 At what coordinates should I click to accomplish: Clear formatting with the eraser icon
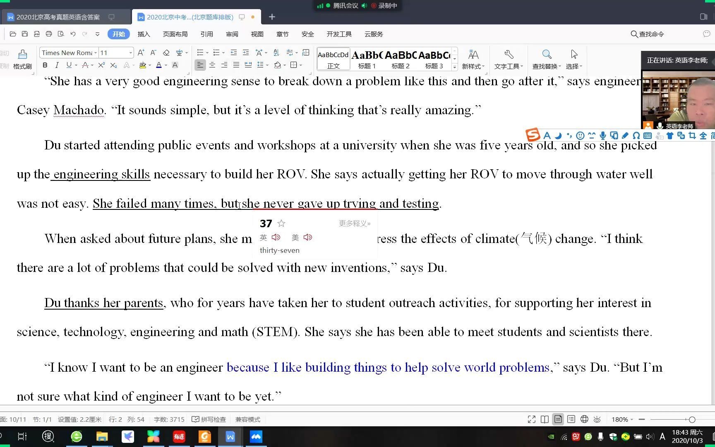pyautogui.click(x=166, y=53)
